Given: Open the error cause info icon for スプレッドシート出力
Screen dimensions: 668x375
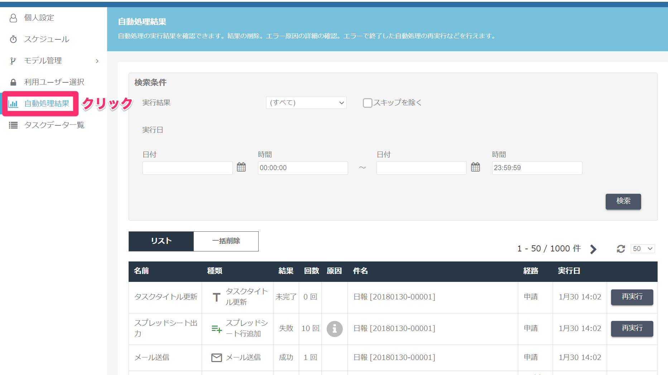Looking at the screenshot, I should tap(334, 328).
